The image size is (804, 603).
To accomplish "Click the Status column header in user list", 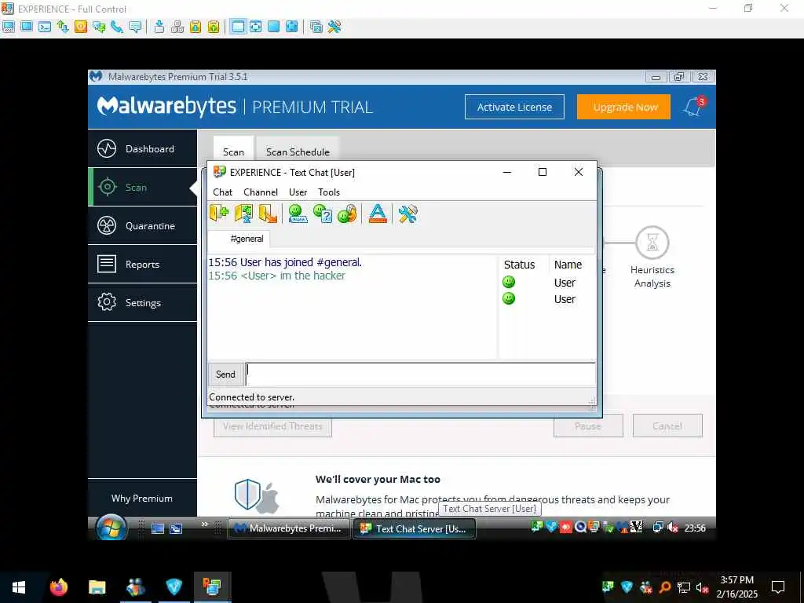I will pos(519,265).
